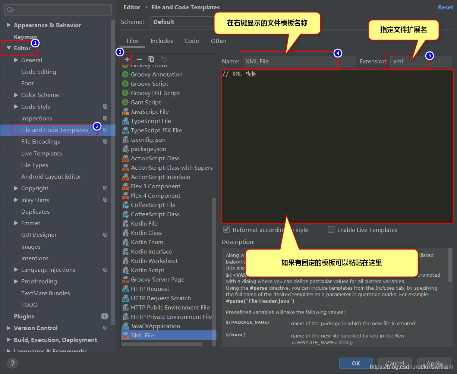Focus the Extension input field
457x374 pixels.
[x=421, y=61]
